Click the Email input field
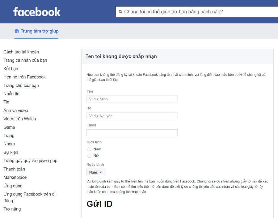Image resolution: width=278 pixels, height=218 pixels. click(132, 133)
